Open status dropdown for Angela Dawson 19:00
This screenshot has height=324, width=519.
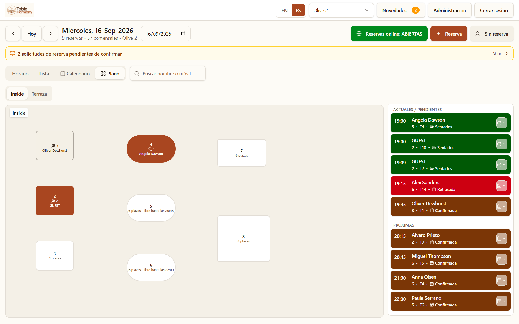[501, 123]
